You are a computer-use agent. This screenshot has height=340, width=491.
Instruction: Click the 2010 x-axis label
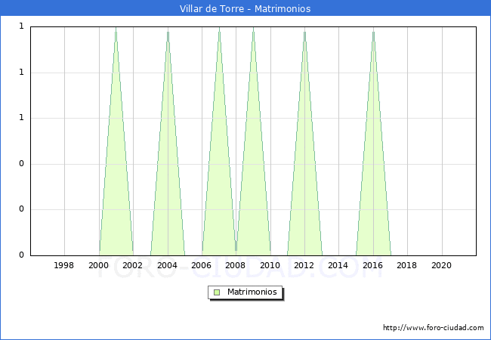point(270,265)
